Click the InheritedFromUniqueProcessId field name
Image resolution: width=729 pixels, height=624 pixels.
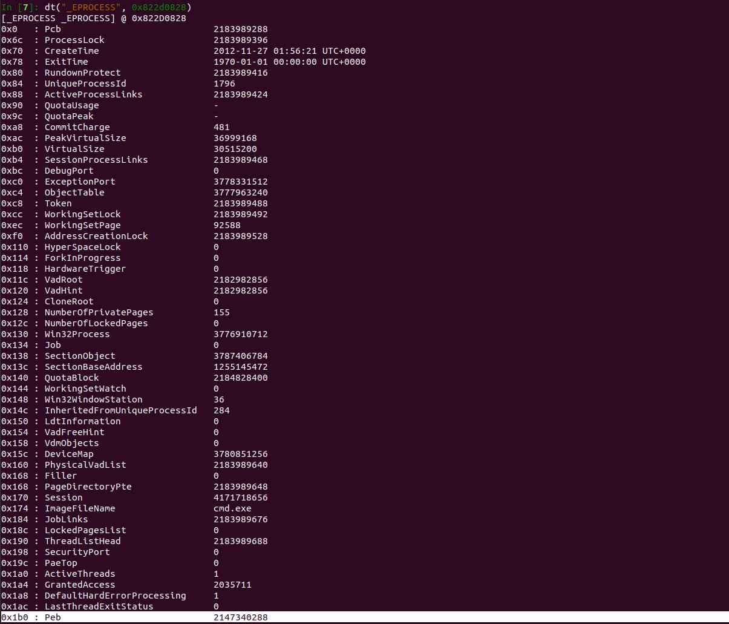(x=120, y=410)
